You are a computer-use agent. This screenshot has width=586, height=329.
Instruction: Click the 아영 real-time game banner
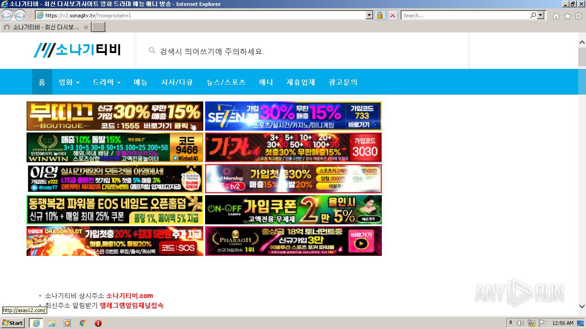115,178
